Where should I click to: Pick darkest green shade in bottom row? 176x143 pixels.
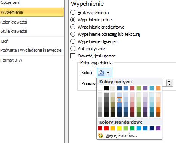[x=139, y=114]
